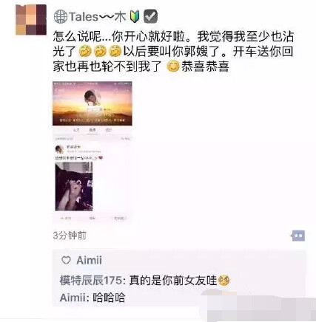Open Aimii's profile from the likes row

pos(89,260)
